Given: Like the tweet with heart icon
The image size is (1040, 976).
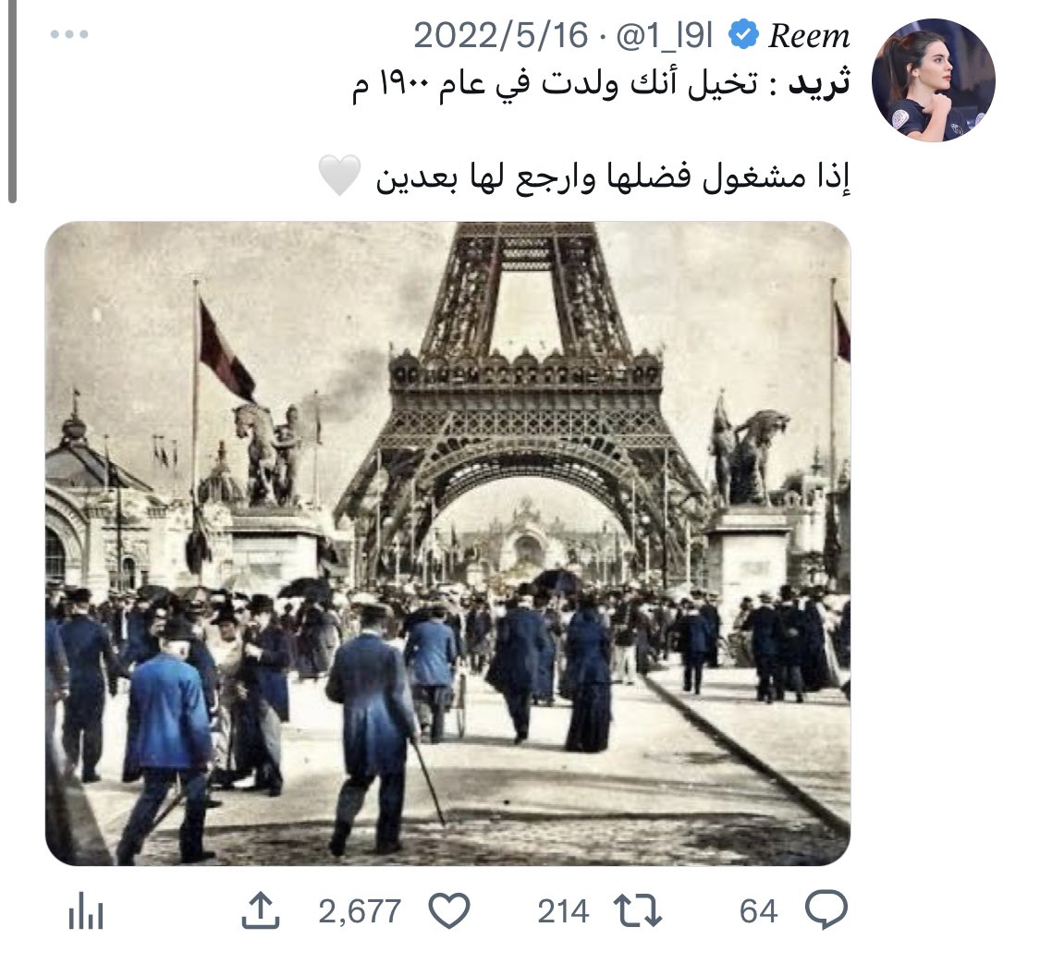Looking at the screenshot, I should (x=449, y=910).
